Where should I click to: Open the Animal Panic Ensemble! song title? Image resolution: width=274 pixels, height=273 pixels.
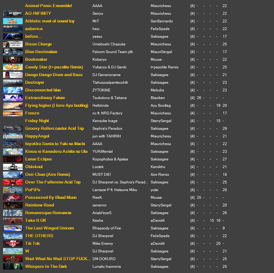[48, 6]
